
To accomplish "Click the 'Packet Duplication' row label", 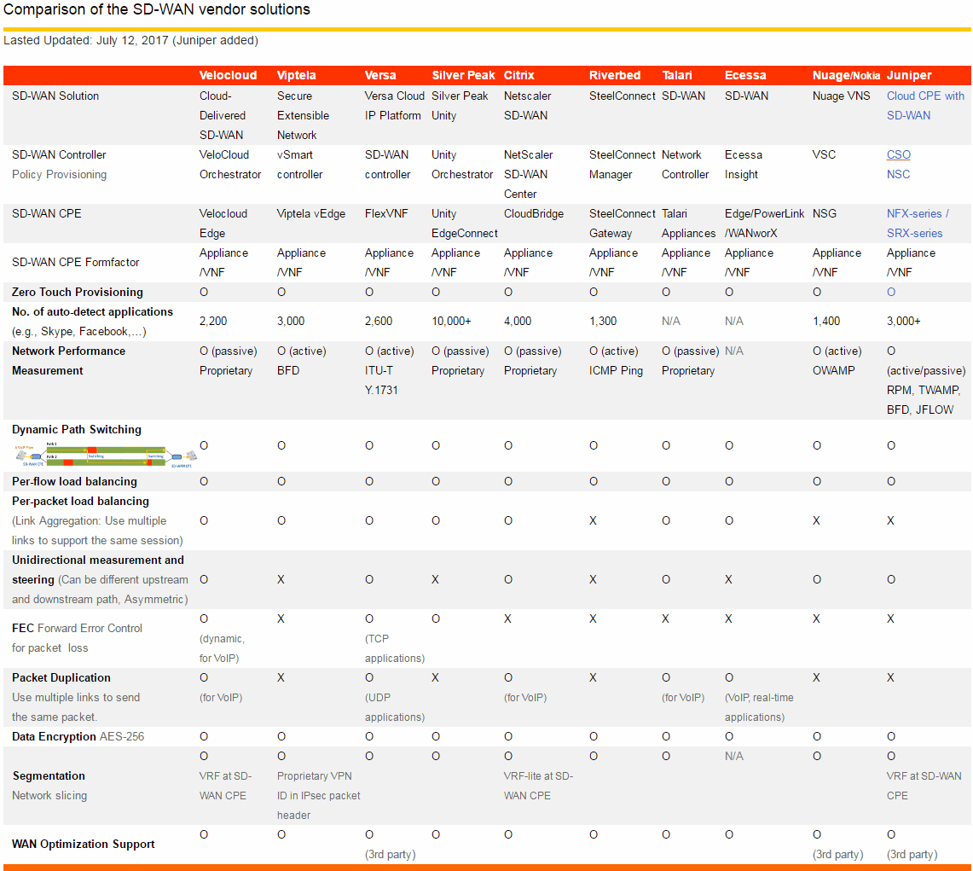I will (x=61, y=677).
